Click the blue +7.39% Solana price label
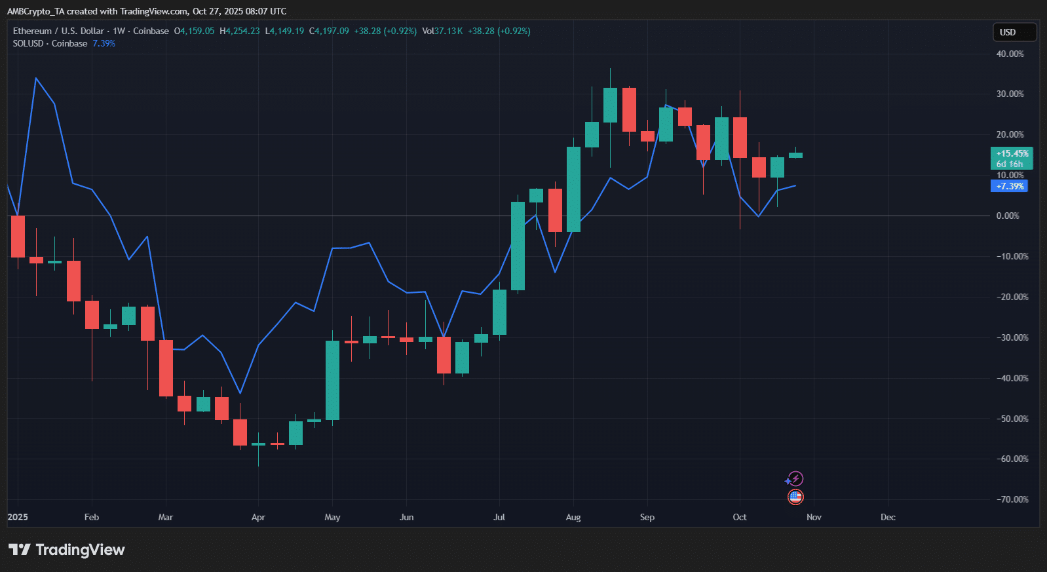Image resolution: width=1047 pixels, height=572 pixels. tap(1009, 186)
